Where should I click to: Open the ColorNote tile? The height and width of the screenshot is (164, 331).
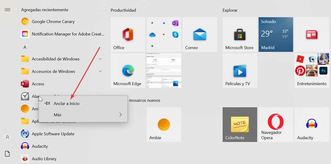[x=240, y=125]
